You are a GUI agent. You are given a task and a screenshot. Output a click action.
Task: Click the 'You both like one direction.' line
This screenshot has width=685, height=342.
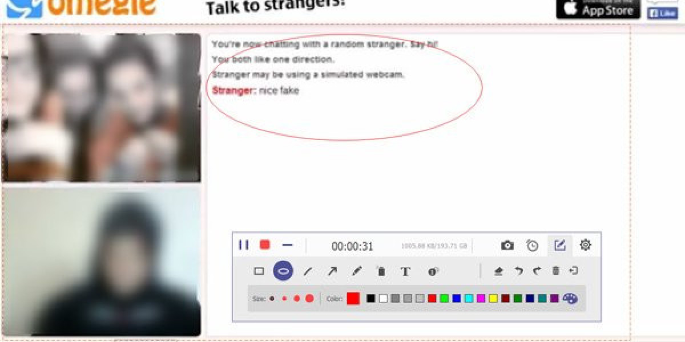273,59
